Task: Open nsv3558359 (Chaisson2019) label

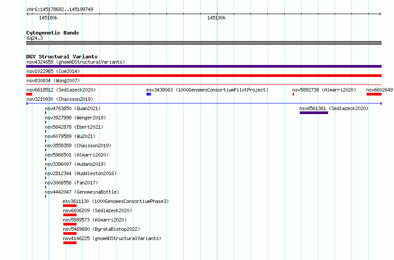Action: click(78, 145)
